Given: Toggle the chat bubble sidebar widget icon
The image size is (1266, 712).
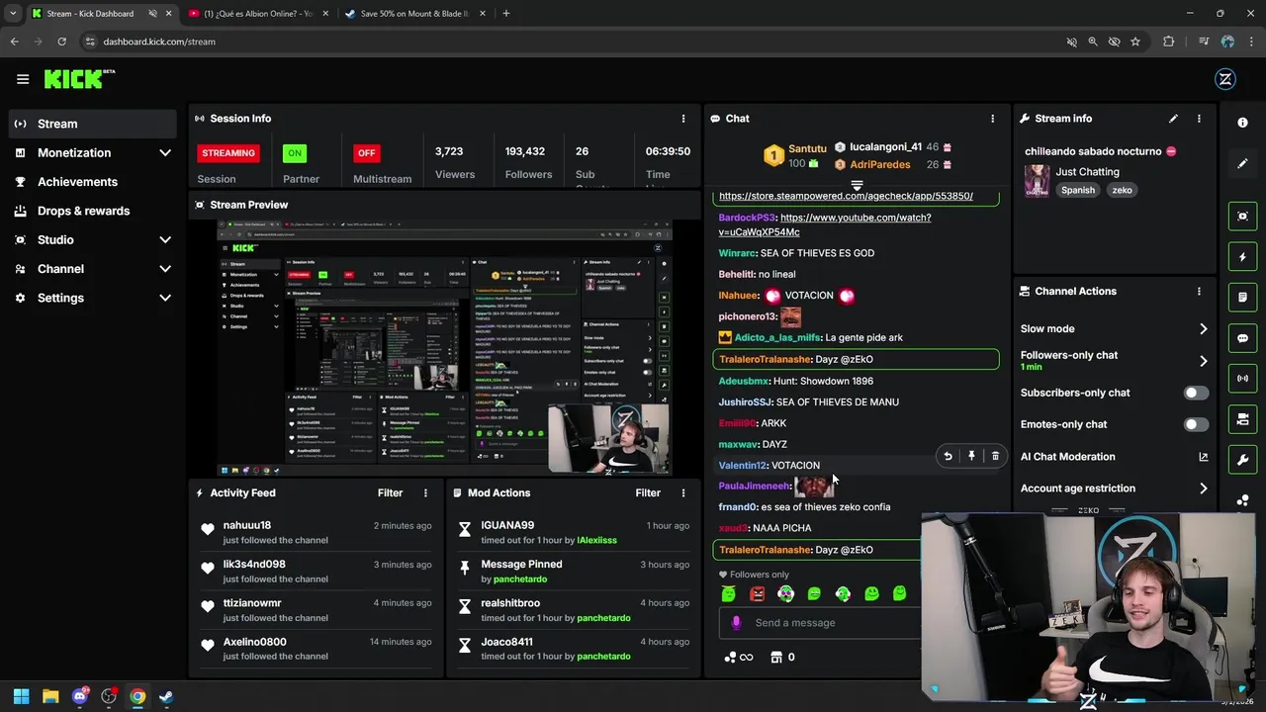Looking at the screenshot, I should [x=1242, y=338].
